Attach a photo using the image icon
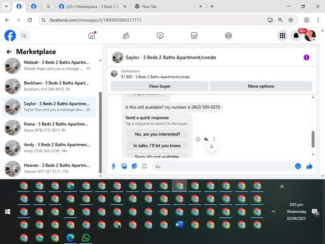Image resolution: width=325 pixels, height=244 pixels. [x=124, y=167]
